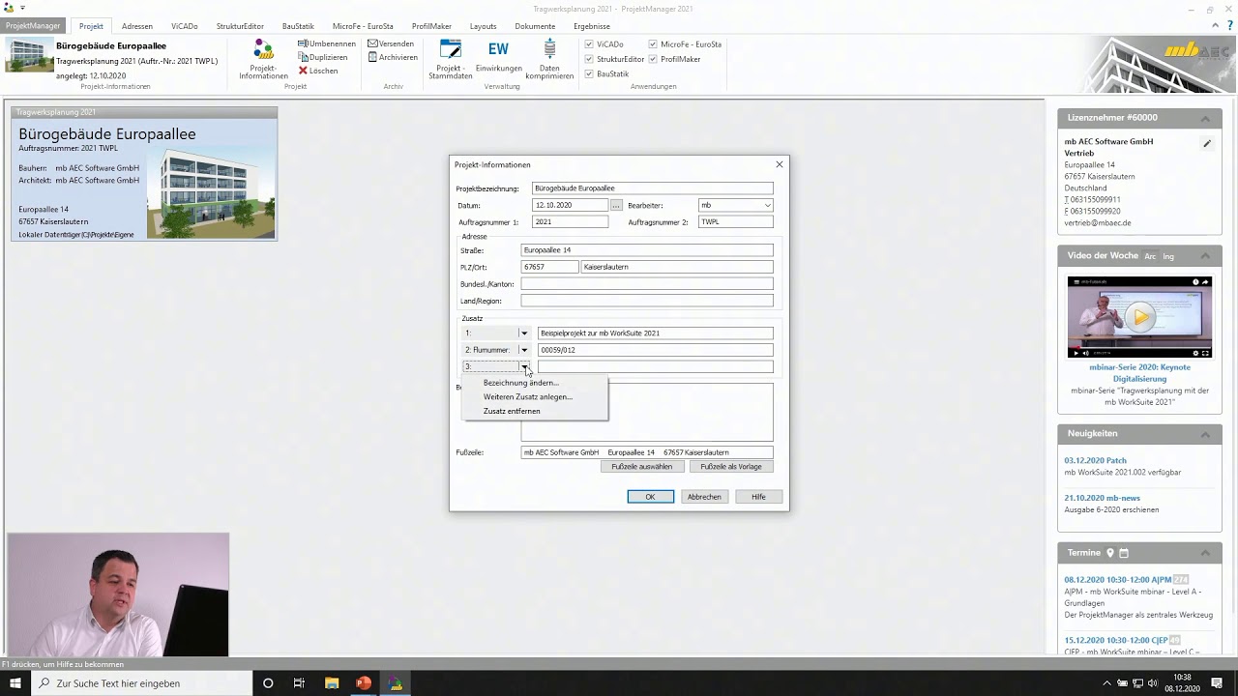Open the ProjektManager tab
The width and height of the screenshot is (1238, 696).
33,26
